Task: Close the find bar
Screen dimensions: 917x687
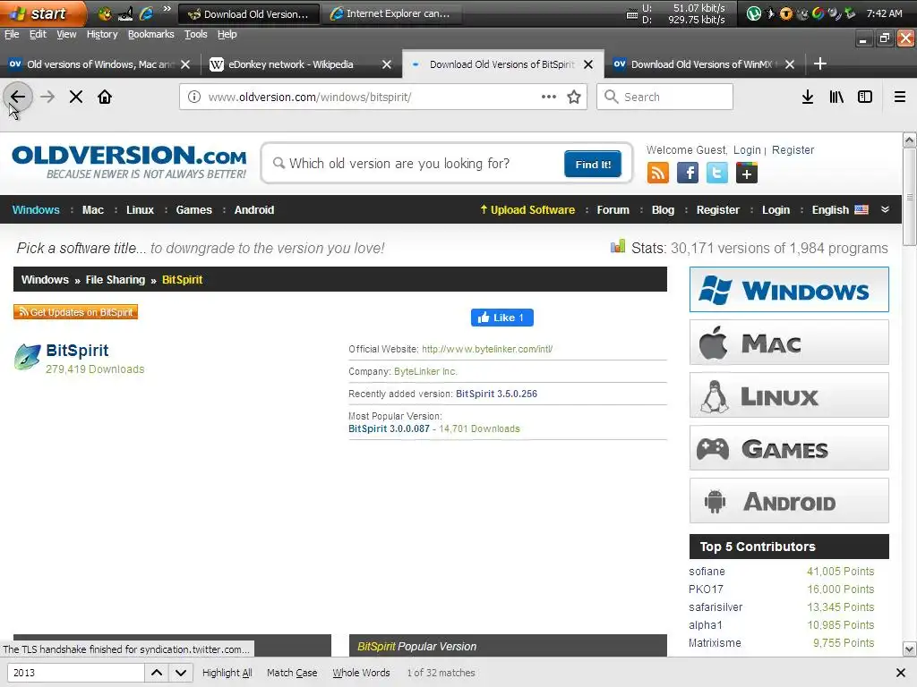Action: [901, 673]
